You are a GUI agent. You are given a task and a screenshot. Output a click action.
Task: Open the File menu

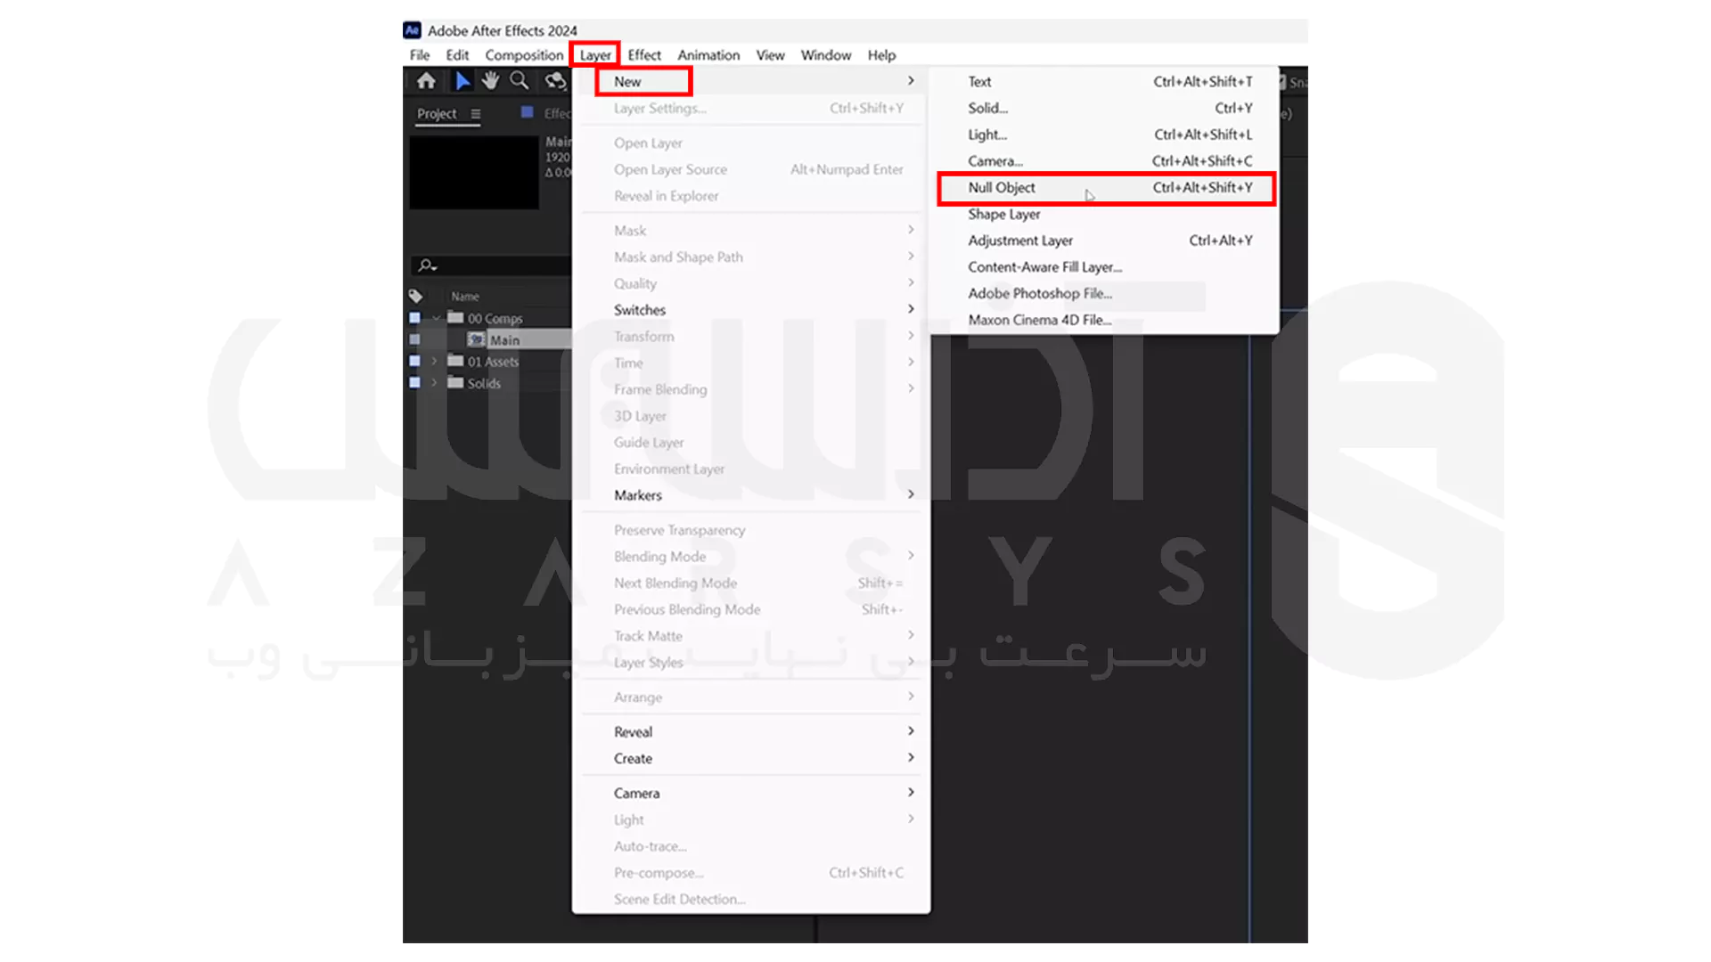(419, 55)
